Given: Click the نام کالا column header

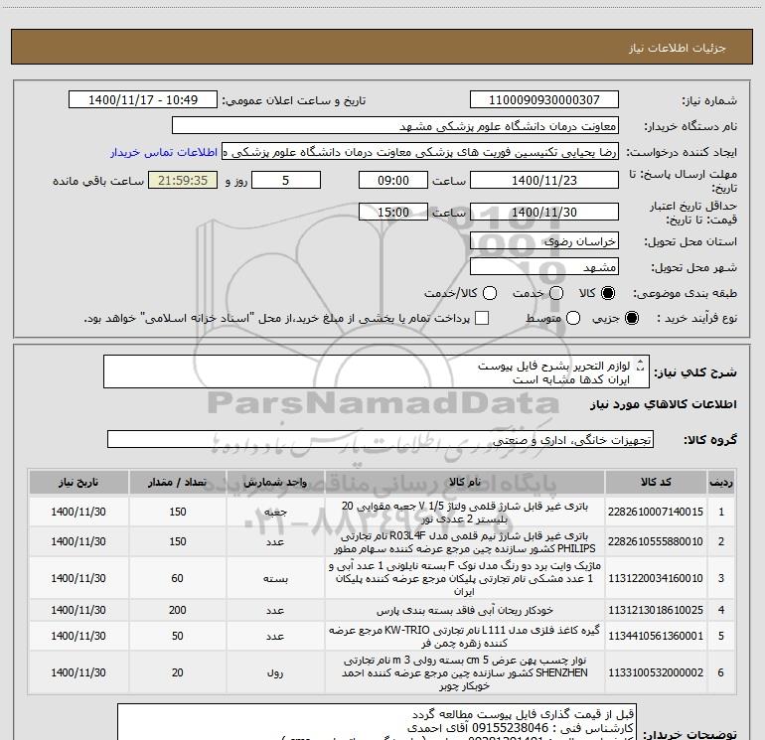Looking at the screenshot, I should click(465, 482).
